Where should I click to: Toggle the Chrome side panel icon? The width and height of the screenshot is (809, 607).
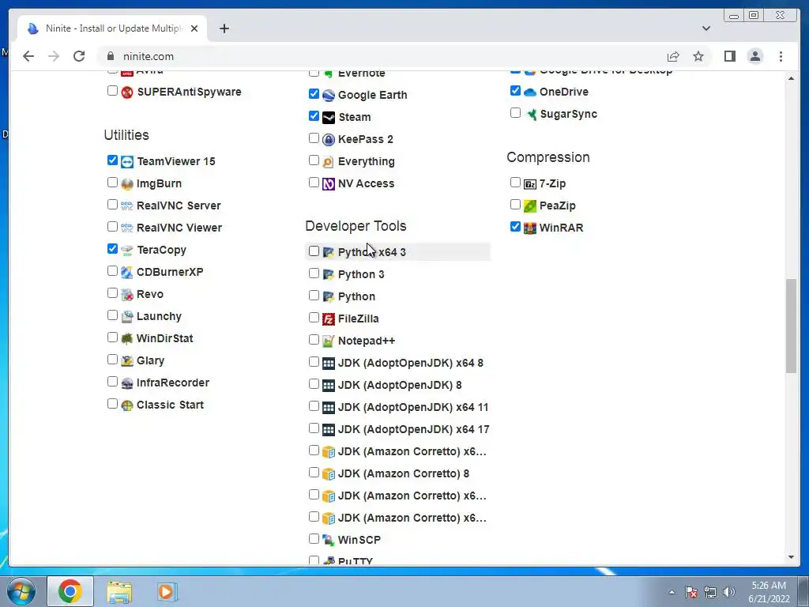point(729,56)
